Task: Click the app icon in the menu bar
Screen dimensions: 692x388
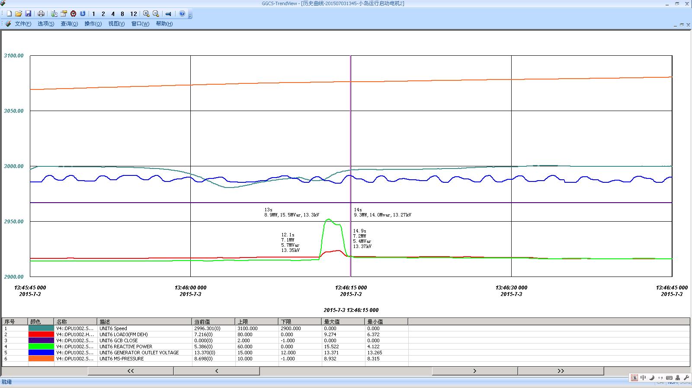Action: 8,24
